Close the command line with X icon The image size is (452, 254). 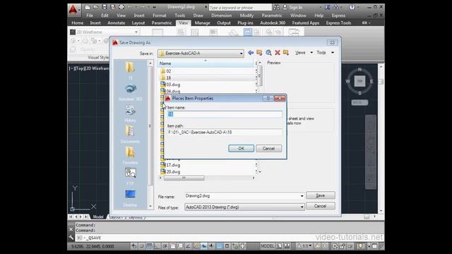[71, 229]
